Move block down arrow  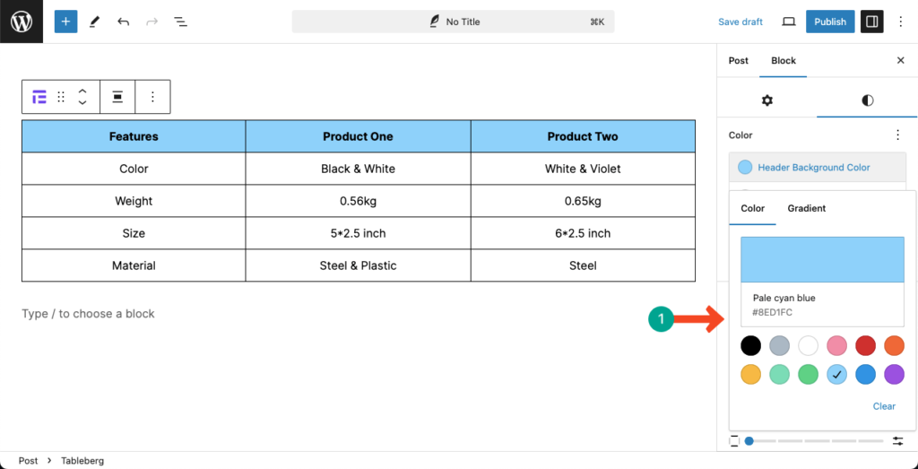(82, 102)
